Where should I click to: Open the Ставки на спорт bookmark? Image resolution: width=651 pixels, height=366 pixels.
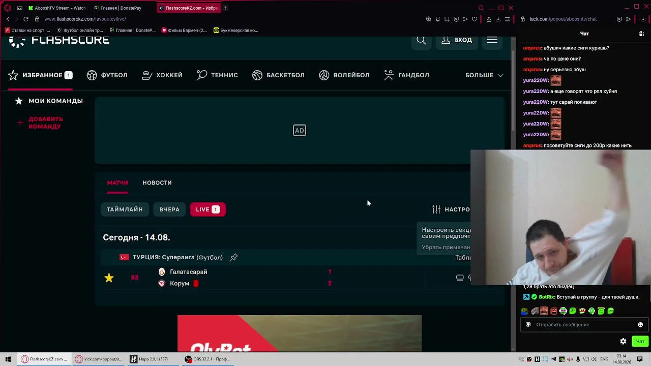click(x=28, y=30)
